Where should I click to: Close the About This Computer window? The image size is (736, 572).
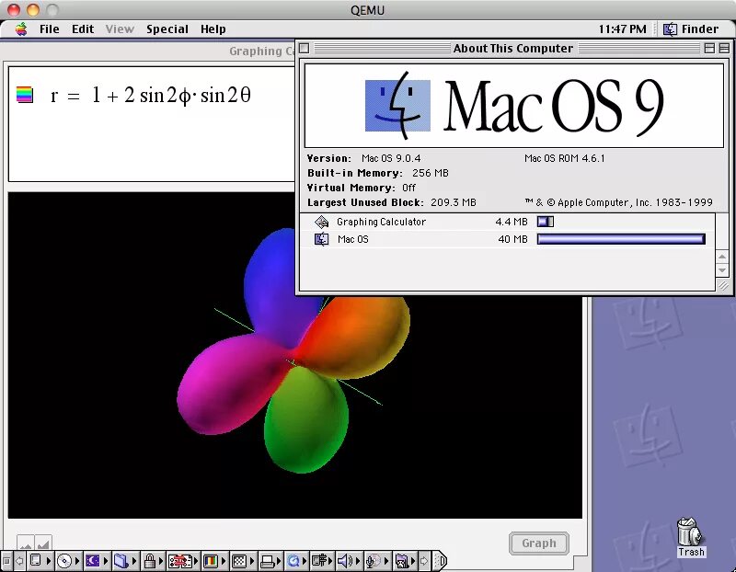305,49
